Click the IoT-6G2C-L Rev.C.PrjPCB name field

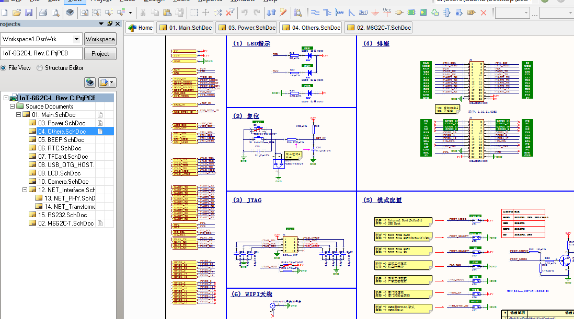41,53
